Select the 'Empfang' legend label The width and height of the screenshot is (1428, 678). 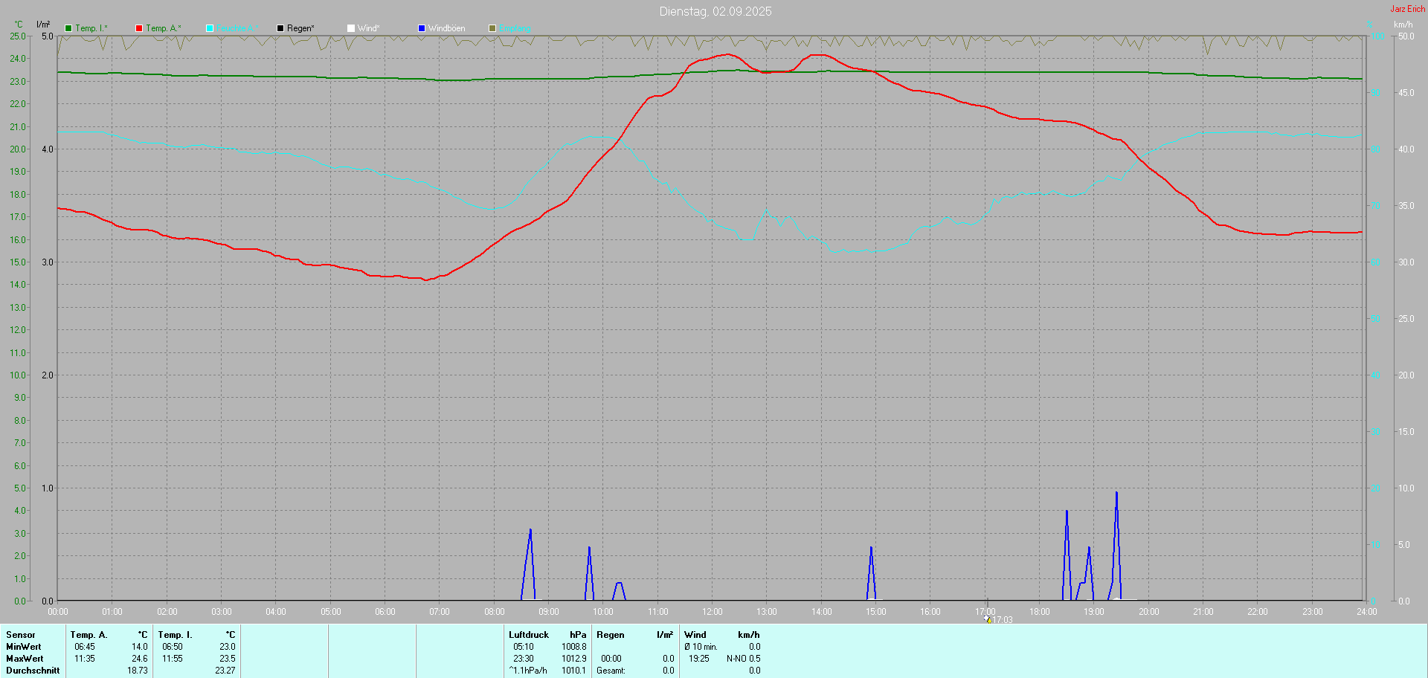(x=515, y=28)
